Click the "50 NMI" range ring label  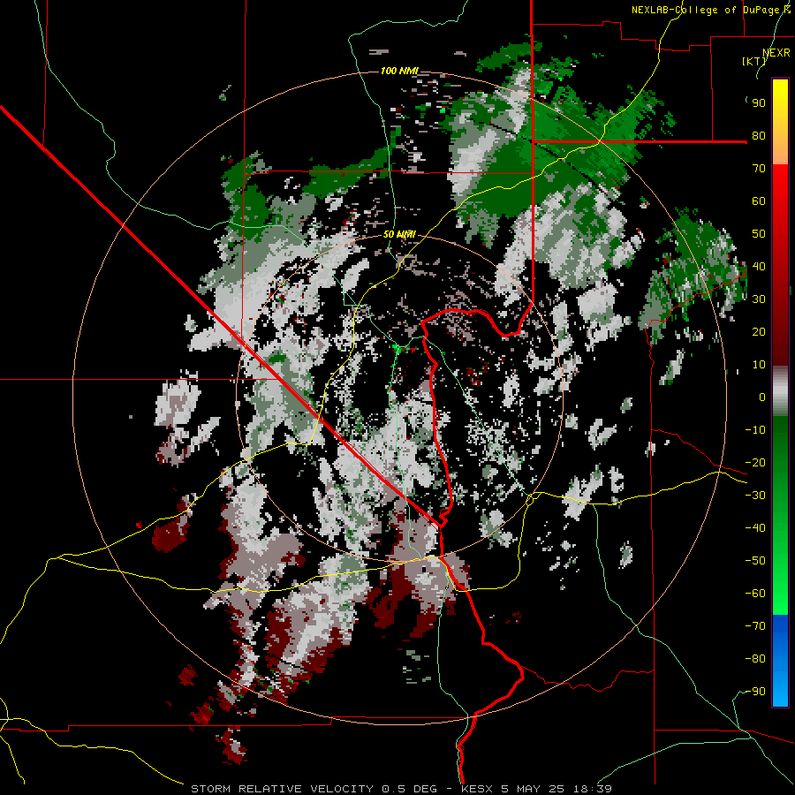click(399, 234)
